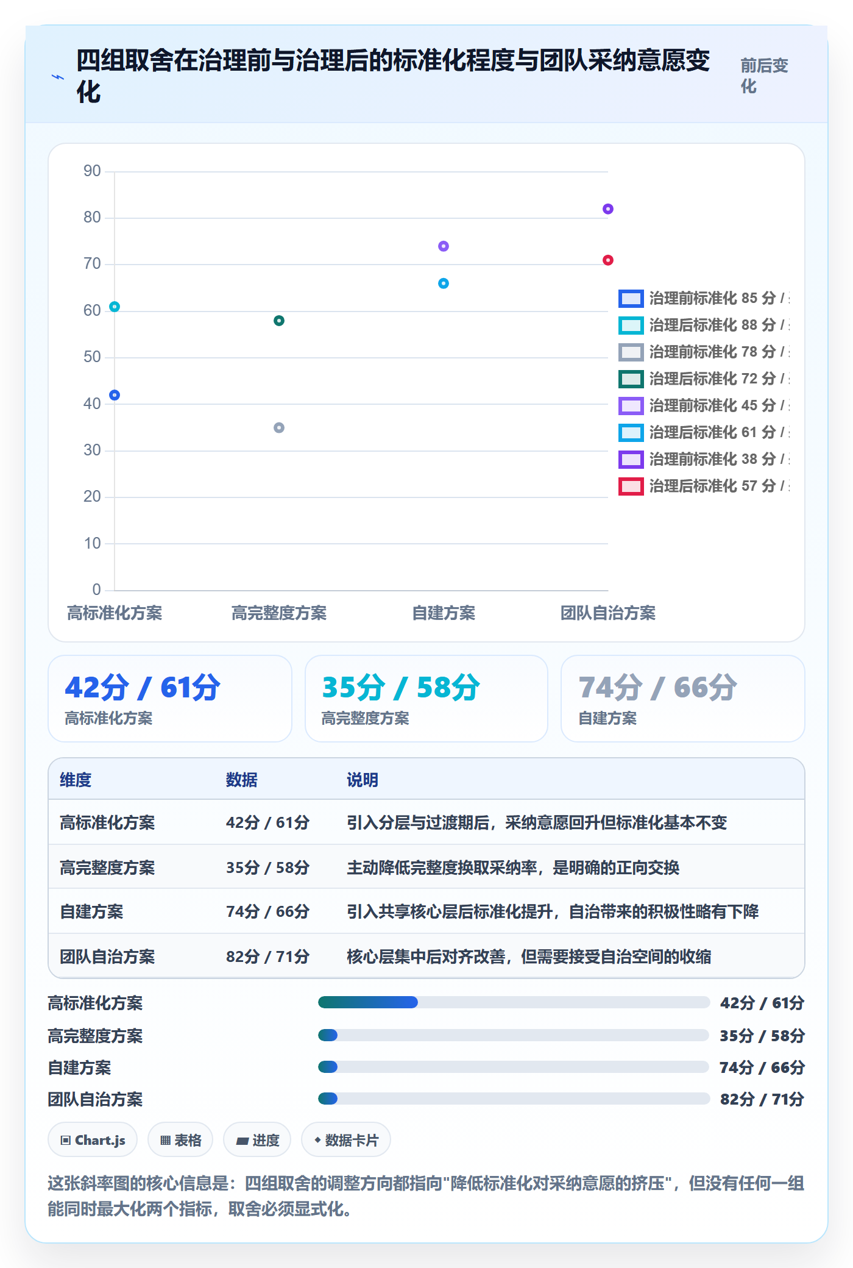Click the 说明 column header
This screenshot has height=1268, width=853.
[x=363, y=780]
